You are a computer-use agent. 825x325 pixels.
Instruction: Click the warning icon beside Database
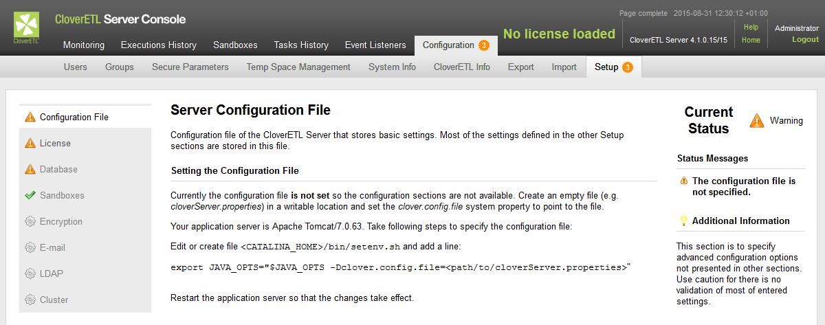(30, 169)
